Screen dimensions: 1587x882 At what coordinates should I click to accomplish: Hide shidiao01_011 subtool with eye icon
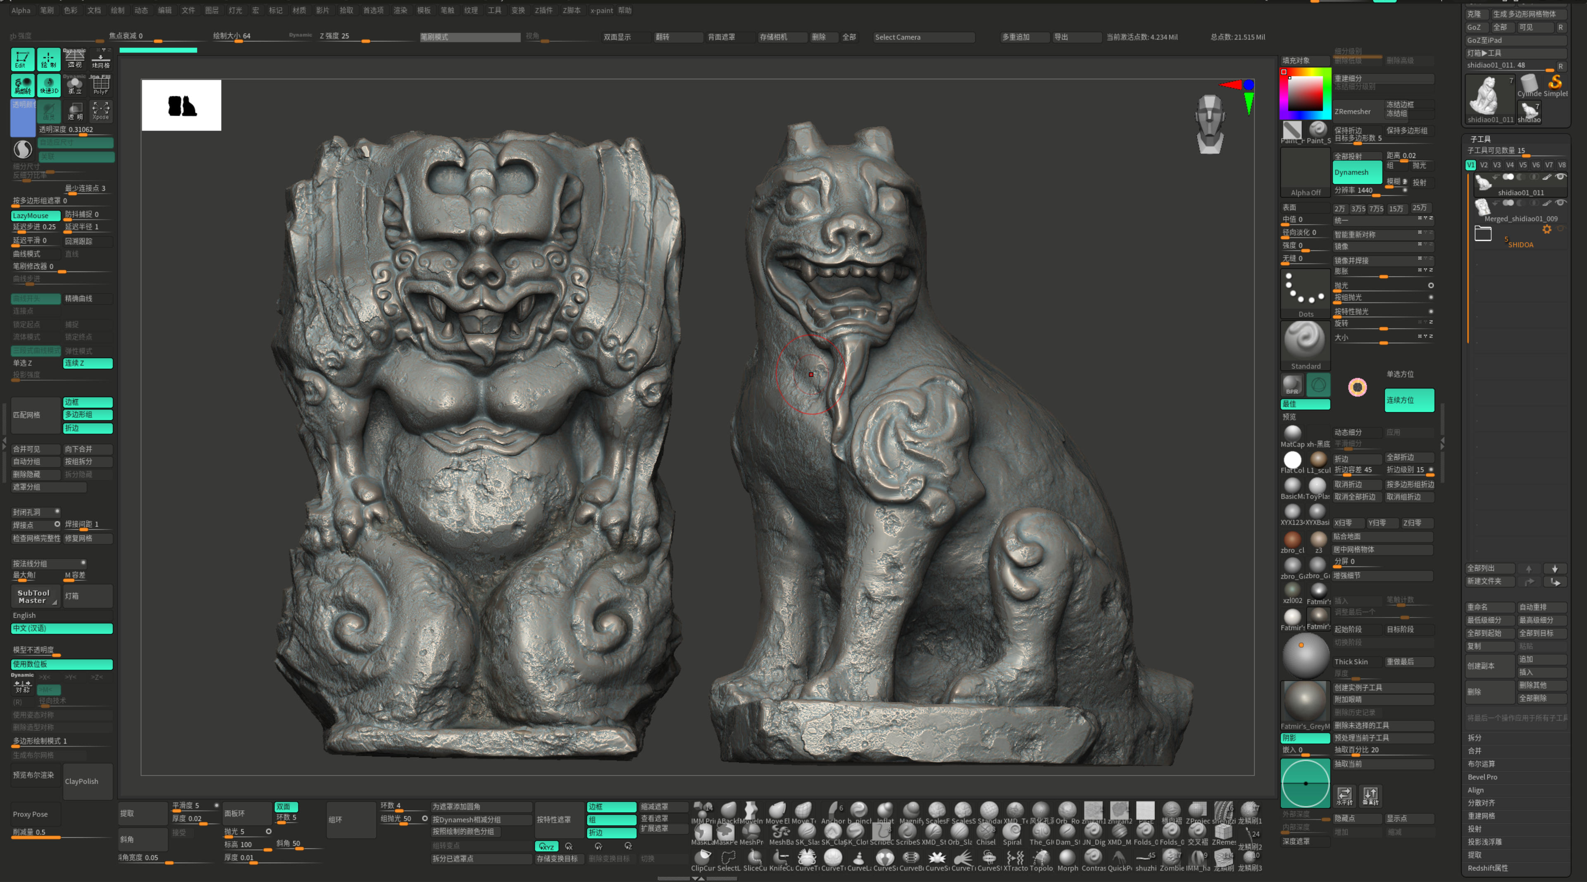click(x=1561, y=177)
